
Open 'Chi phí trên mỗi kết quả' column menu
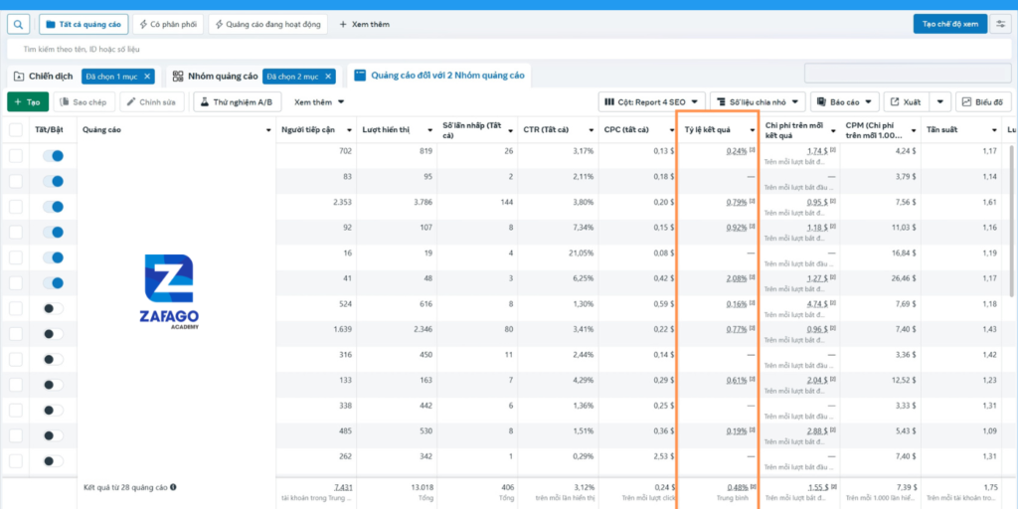pyautogui.click(x=832, y=130)
